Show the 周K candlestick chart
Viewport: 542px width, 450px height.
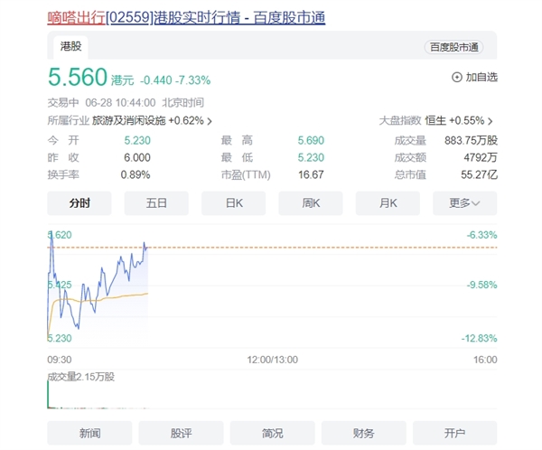tap(311, 203)
